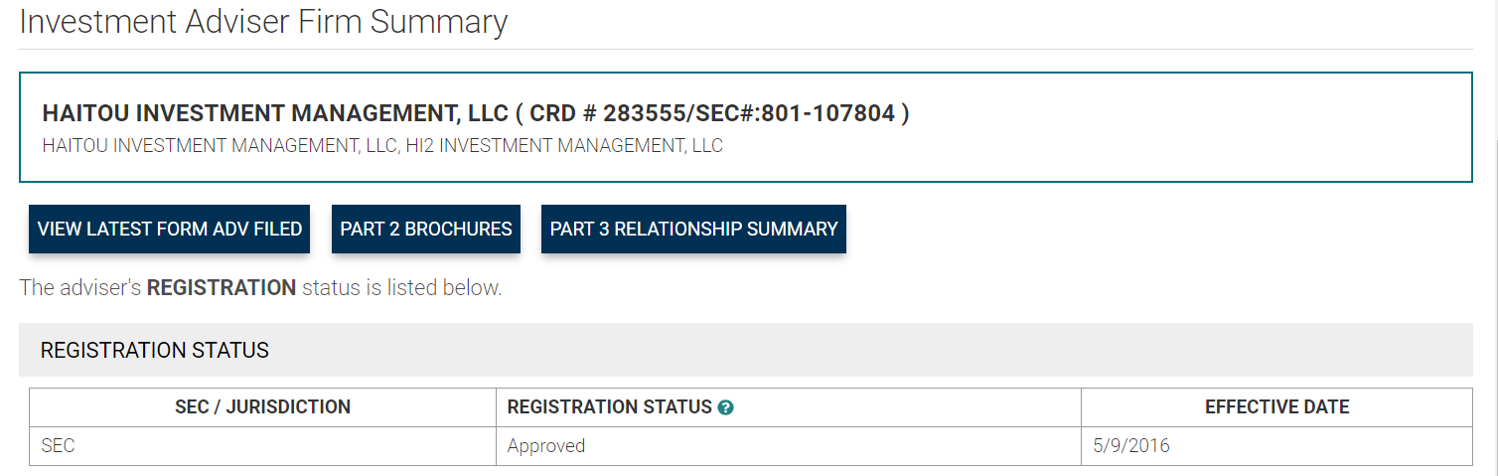Screen dimensions: 1498x476
Task: Click the gray Registration Status section bar
Action: pos(745,350)
